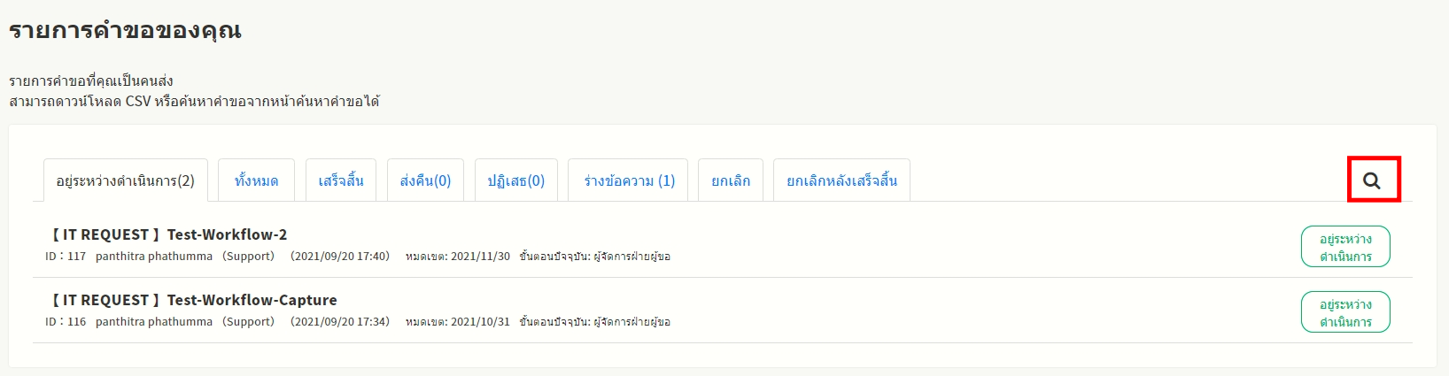Click the ยกเลิก tab

[731, 180]
